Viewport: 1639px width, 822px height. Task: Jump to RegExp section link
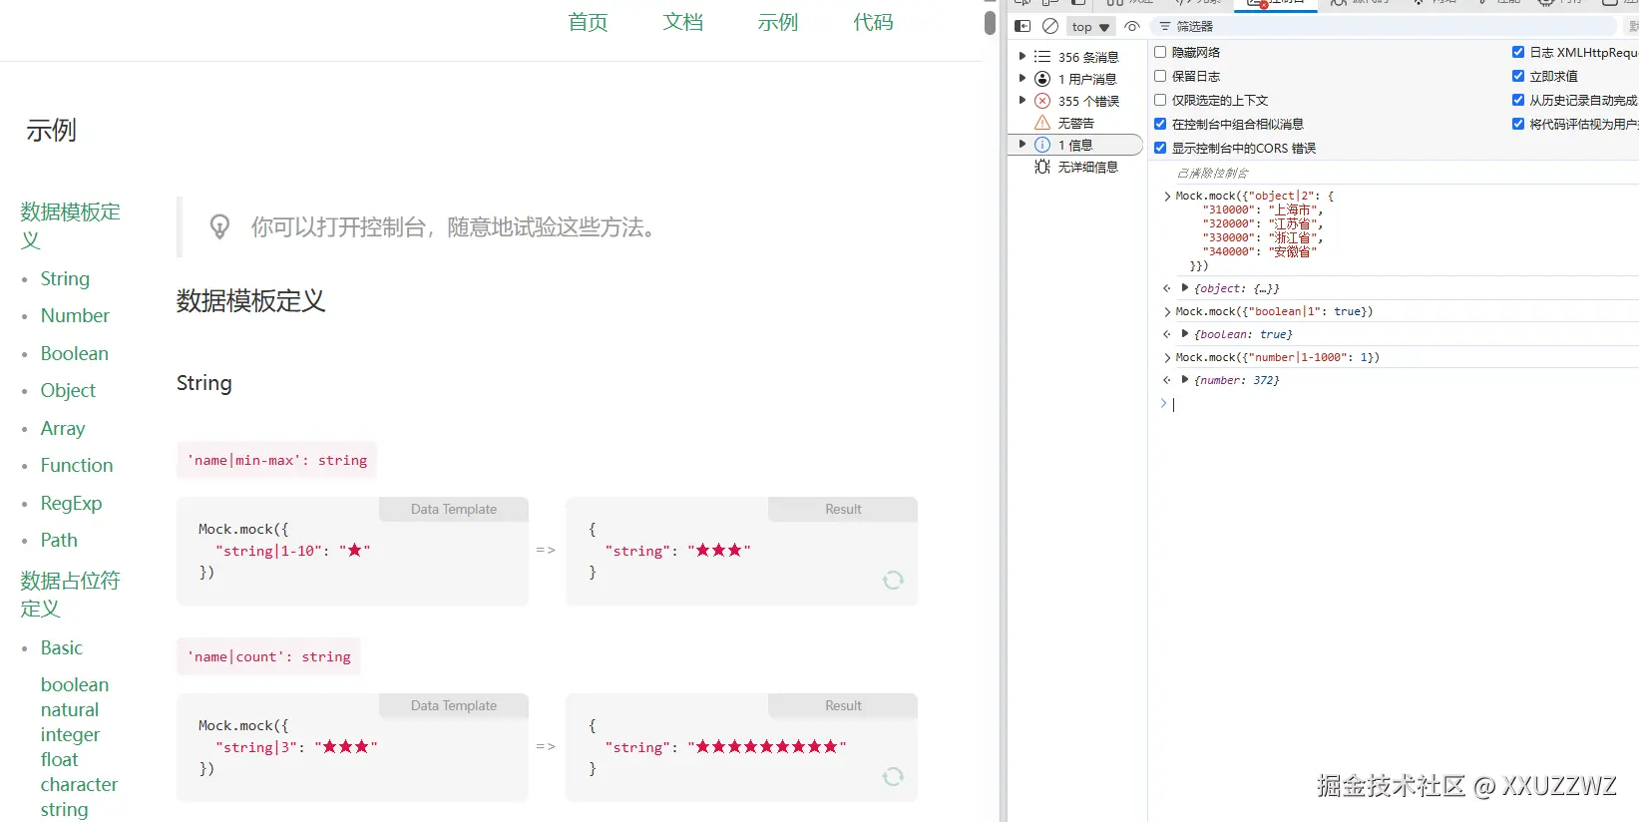coord(71,503)
